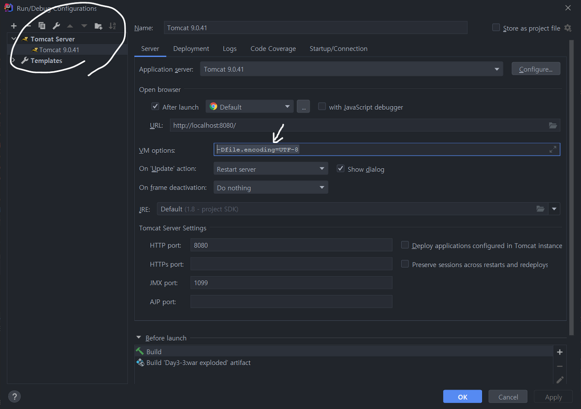Open On frame deactivation dropdown Do nothing

tap(271, 187)
